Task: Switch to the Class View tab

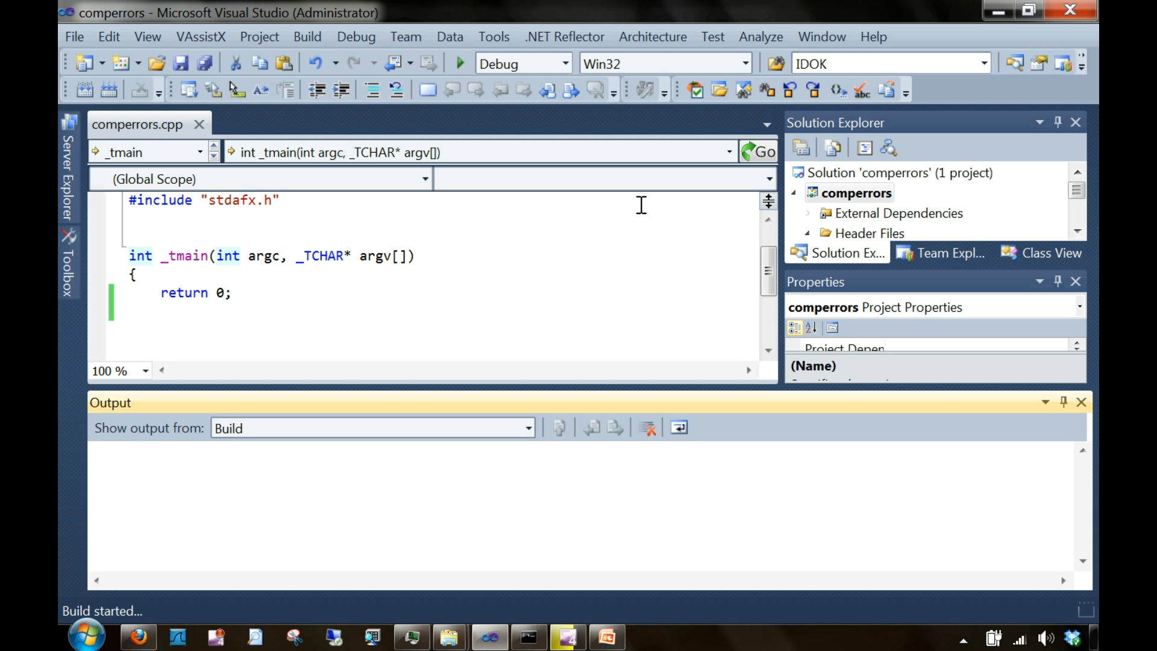Action: [1043, 253]
